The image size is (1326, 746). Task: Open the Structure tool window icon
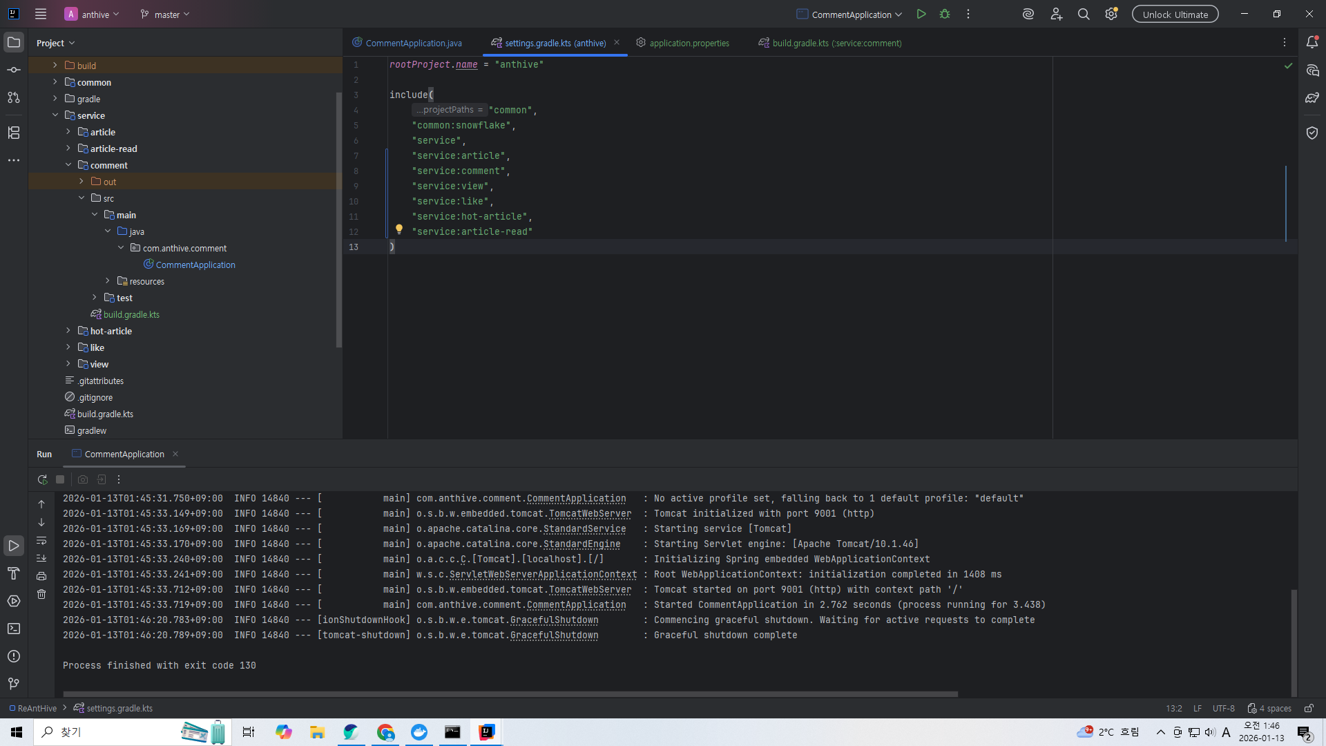14,133
